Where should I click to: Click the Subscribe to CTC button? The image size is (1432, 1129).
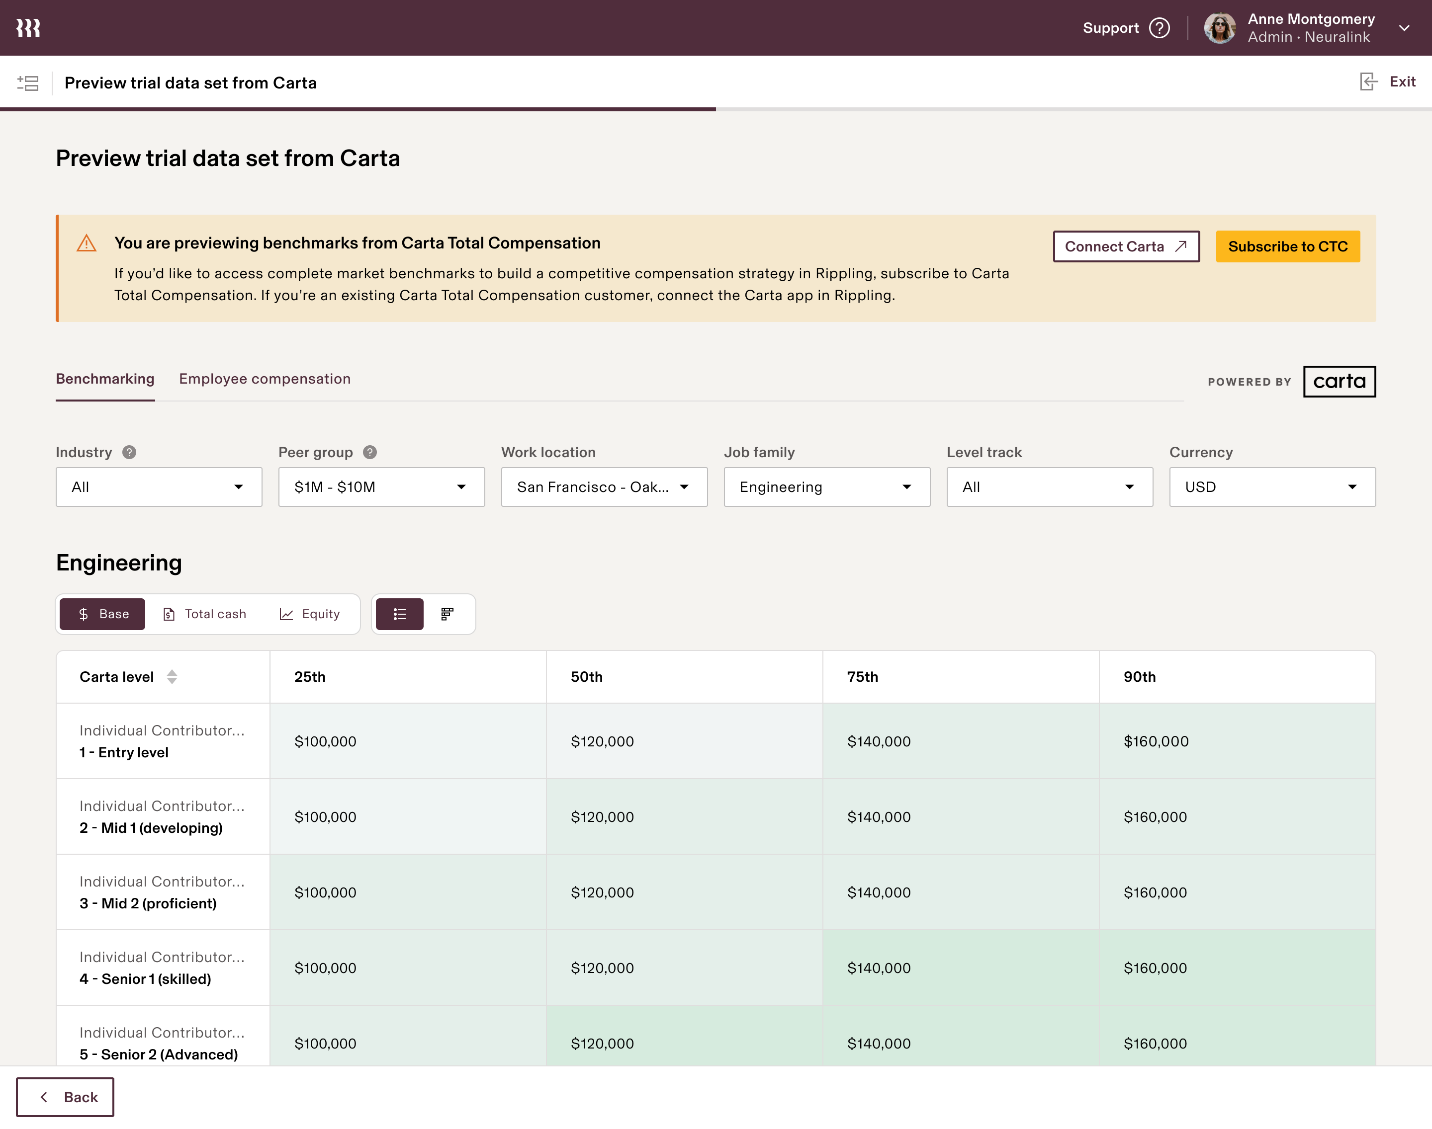pyautogui.click(x=1287, y=246)
